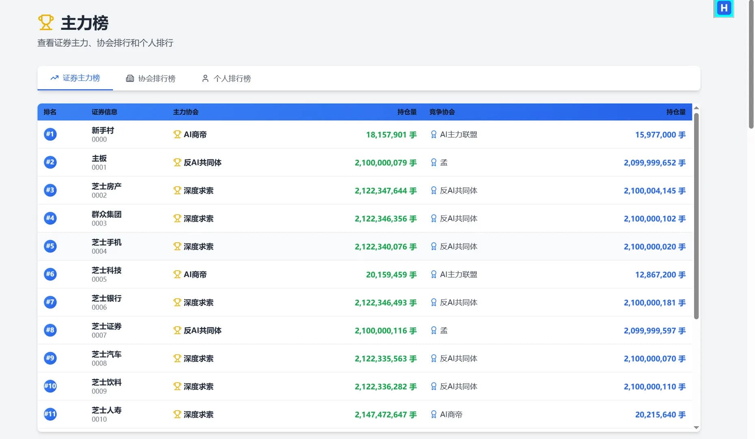Select 芝士科技 security name
The width and height of the screenshot is (755, 439).
click(106, 270)
